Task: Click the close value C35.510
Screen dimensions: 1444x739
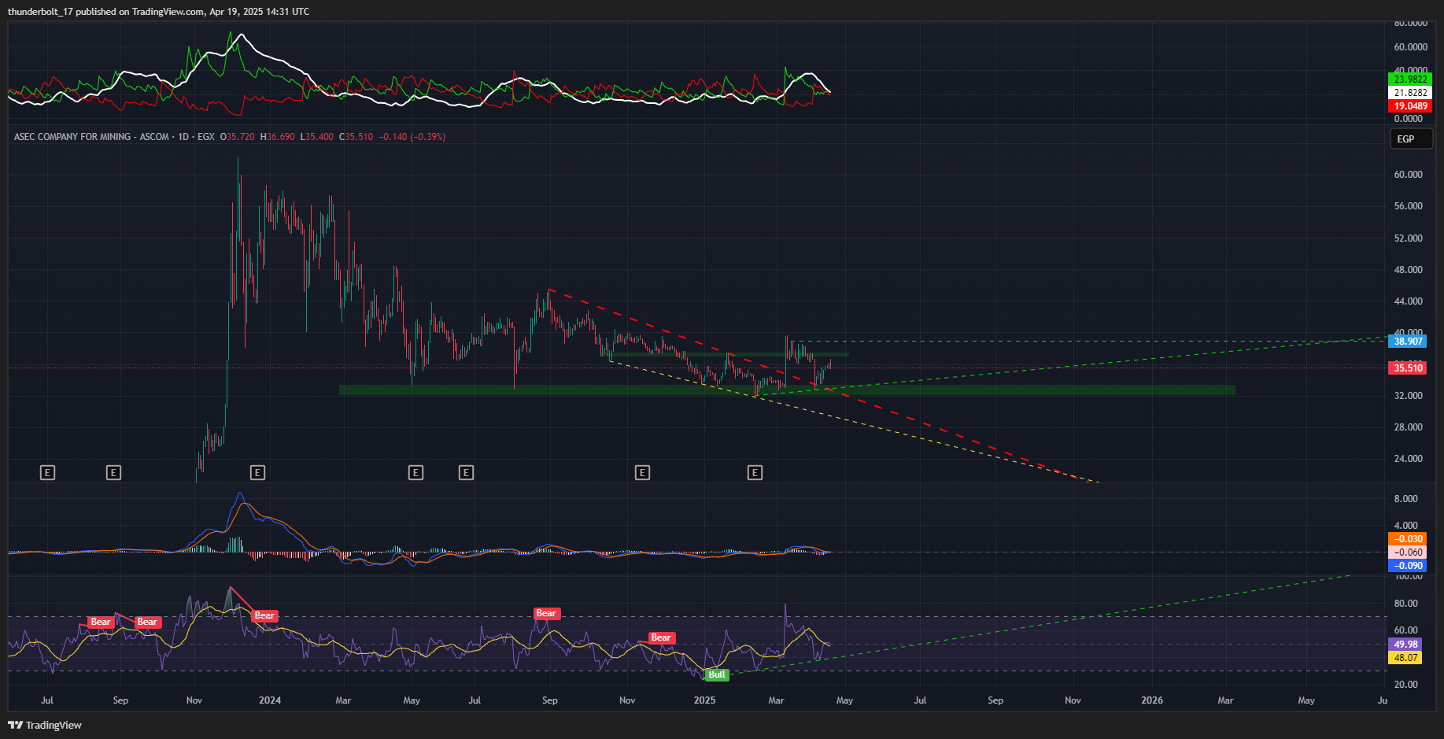Action: click(356, 137)
